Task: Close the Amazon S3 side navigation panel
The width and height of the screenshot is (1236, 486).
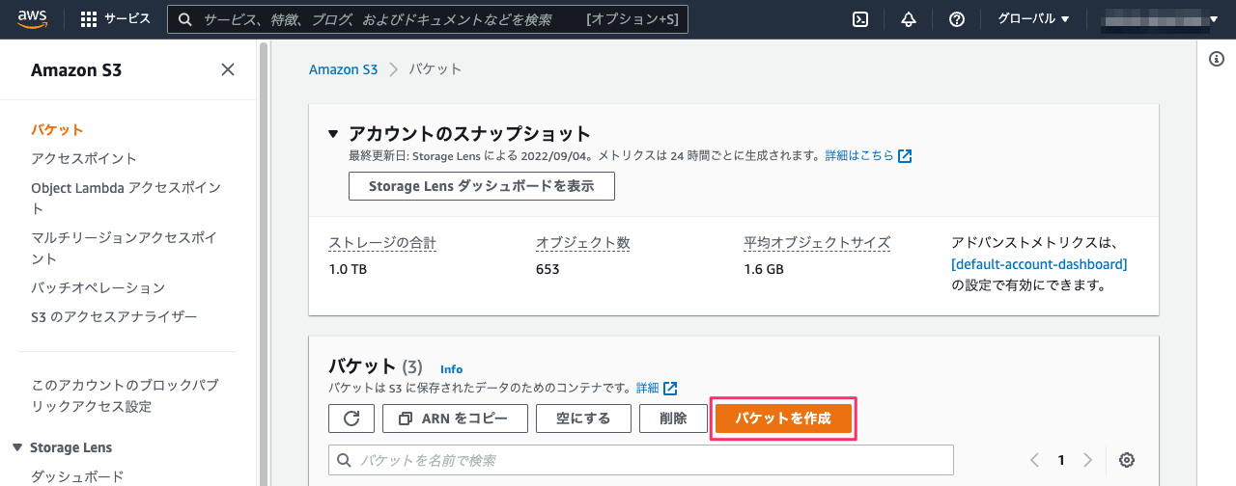Action: point(228,69)
